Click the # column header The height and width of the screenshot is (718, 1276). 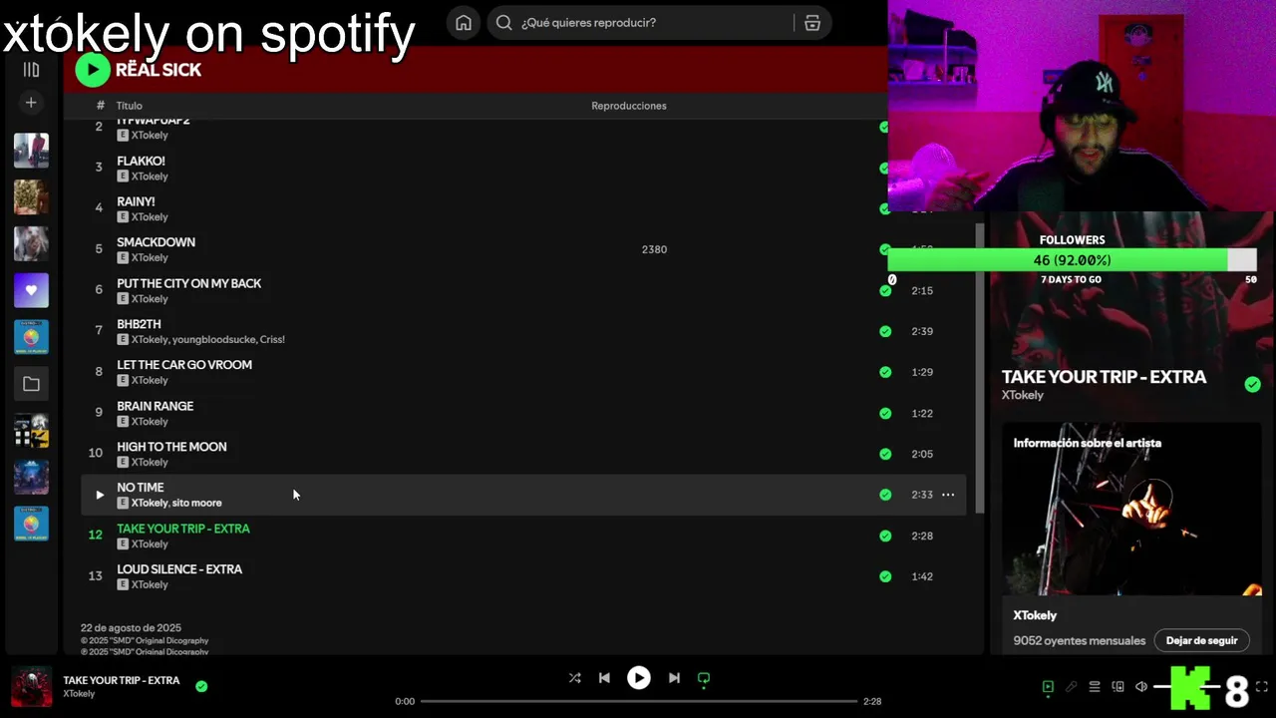(x=100, y=106)
